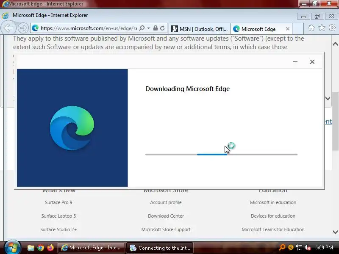
Task: Click the Edge download progress bar
Action: point(221,155)
